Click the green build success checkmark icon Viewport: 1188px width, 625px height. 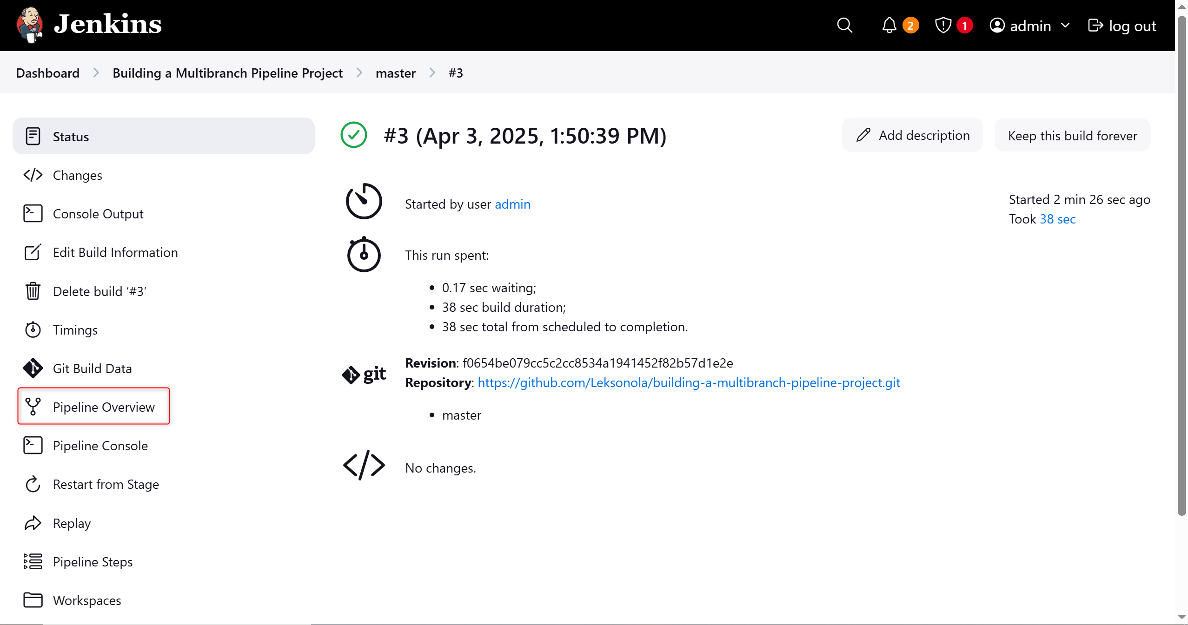[354, 135]
